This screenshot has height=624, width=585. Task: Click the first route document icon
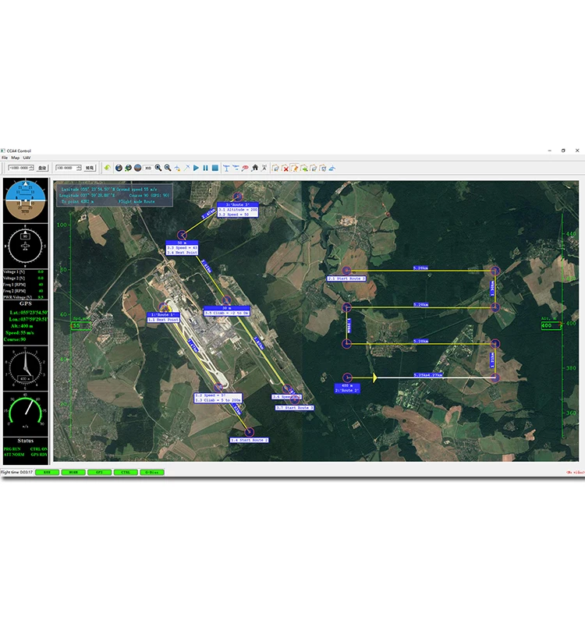pyautogui.click(x=275, y=168)
